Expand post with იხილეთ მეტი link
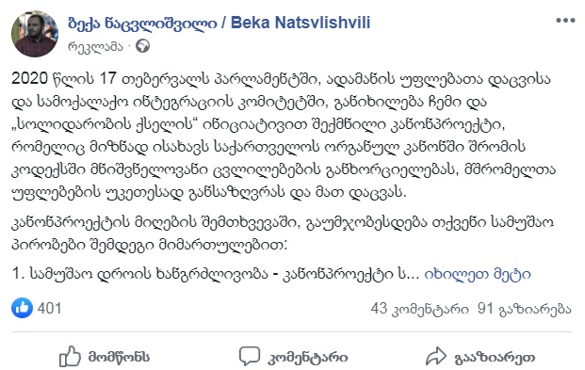Screen dimensions: 585x370 pyautogui.click(x=478, y=274)
